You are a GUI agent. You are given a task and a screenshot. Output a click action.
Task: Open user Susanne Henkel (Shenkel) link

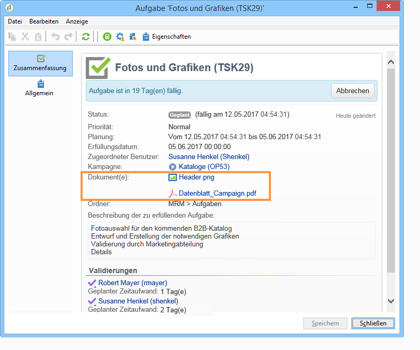coord(209,157)
